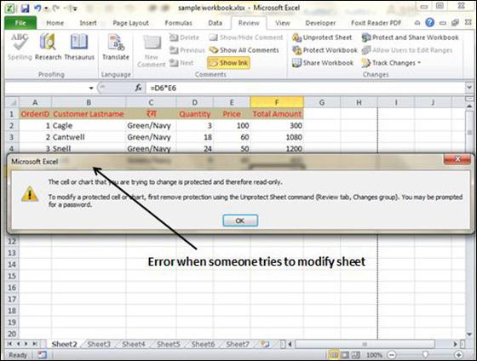Open the Name Box dropdown
This screenshot has width=477, height=361.
coord(91,89)
